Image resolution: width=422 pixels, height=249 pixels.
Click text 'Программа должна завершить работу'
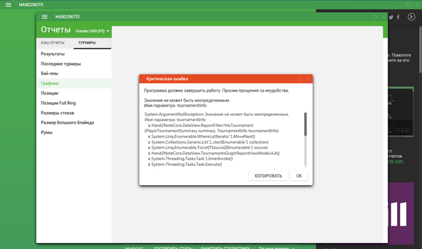182,90
